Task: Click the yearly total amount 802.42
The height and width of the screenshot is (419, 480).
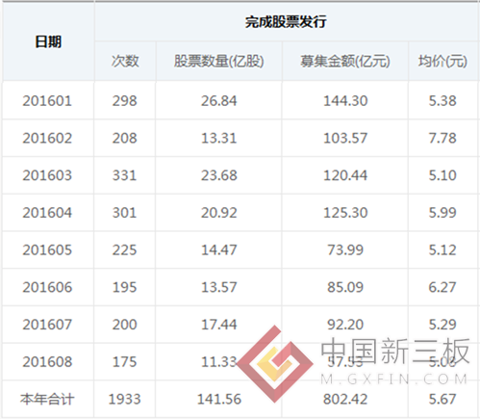Action: [345, 399]
